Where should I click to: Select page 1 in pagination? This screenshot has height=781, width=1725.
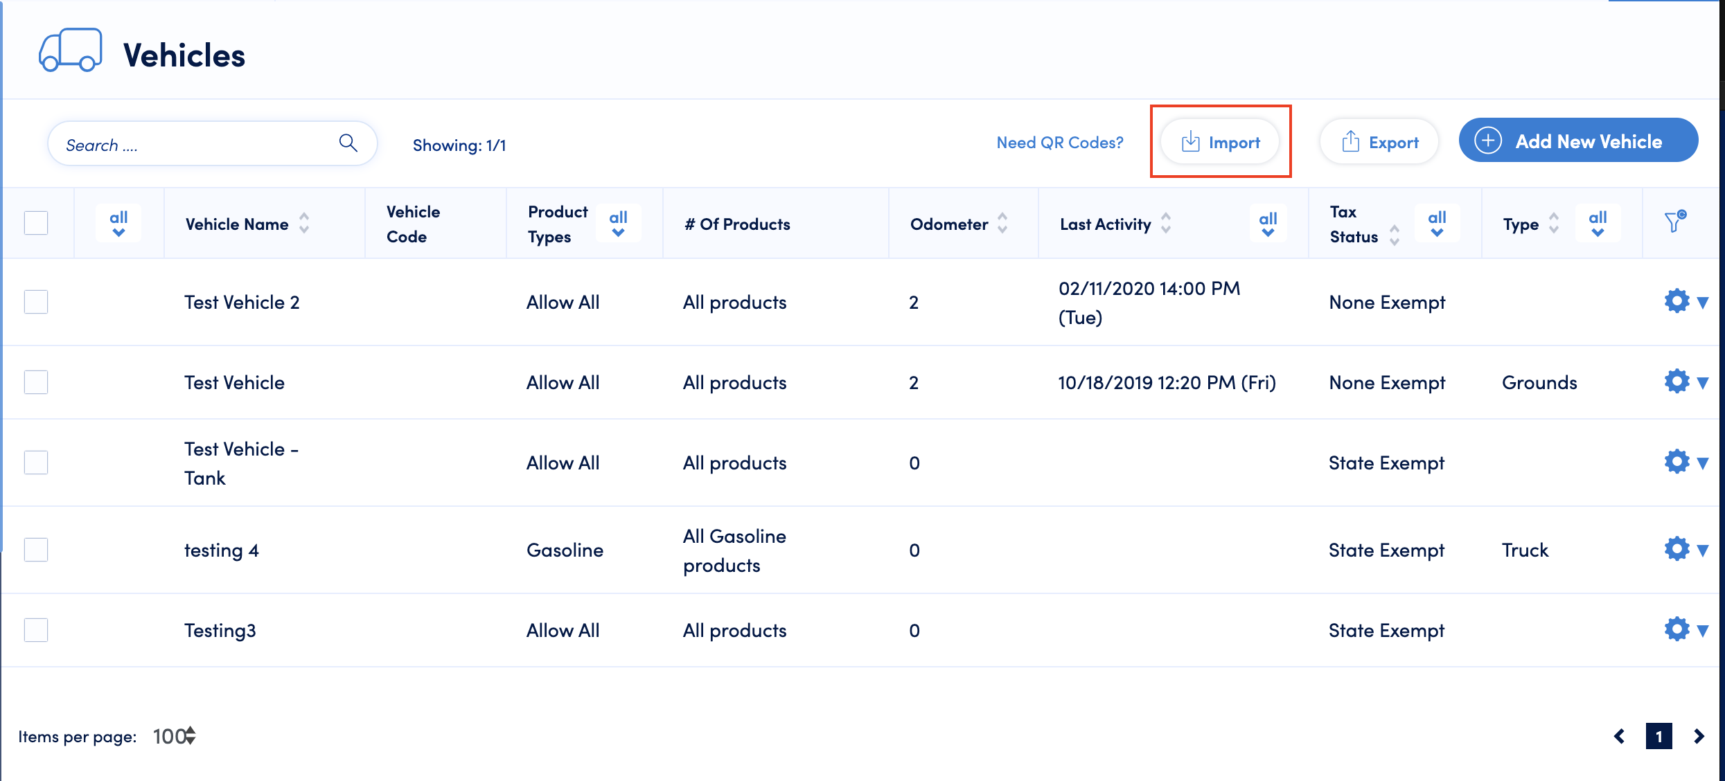click(1658, 736)
